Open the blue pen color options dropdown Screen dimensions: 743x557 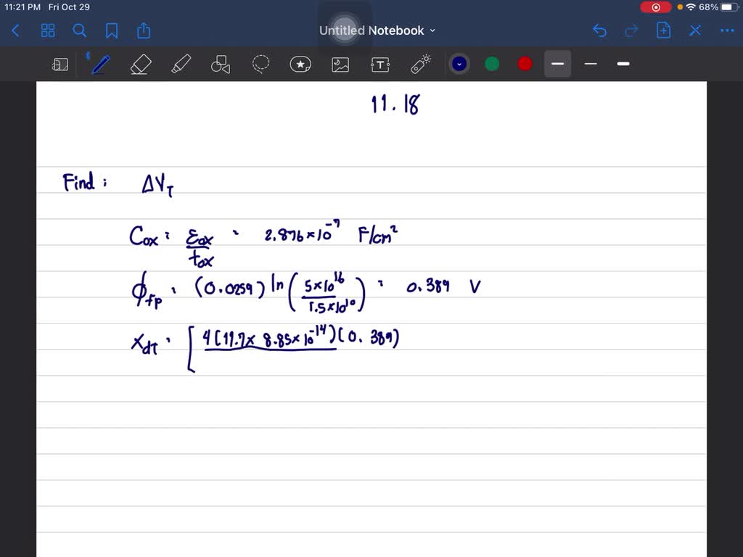click(459, 64)
